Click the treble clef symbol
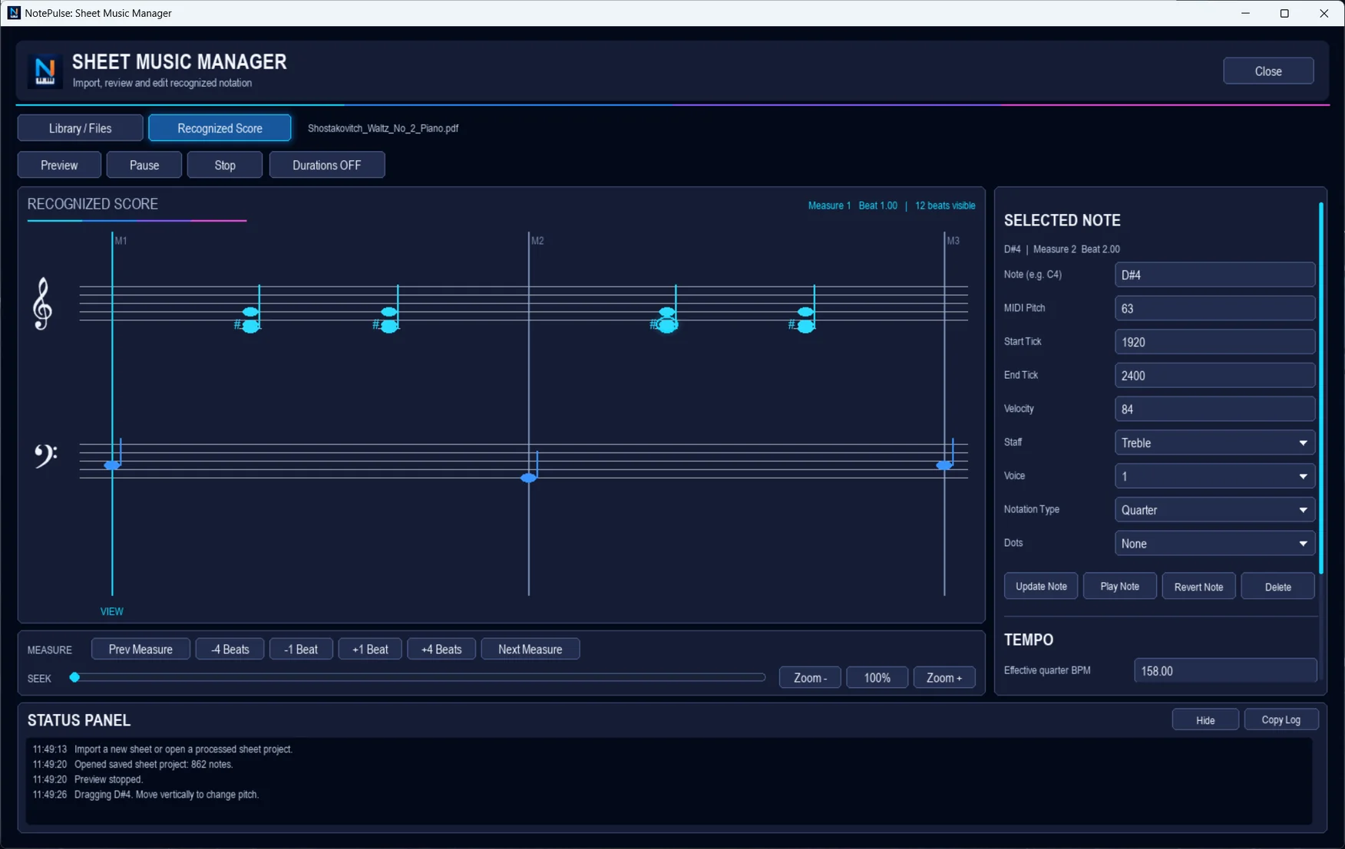The height and width of the screenshot is (849, 1345). point(42,304)
